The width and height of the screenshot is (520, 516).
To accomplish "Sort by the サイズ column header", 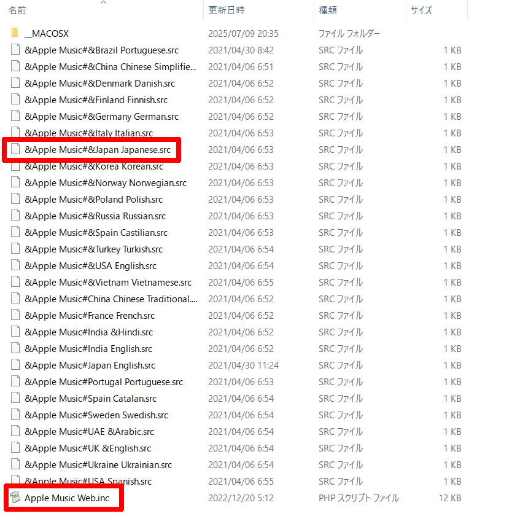I will click(x=422, y=10).
